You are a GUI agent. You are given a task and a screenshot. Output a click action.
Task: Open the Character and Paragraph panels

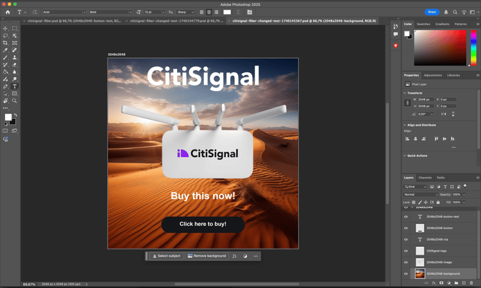pos(249,12)
